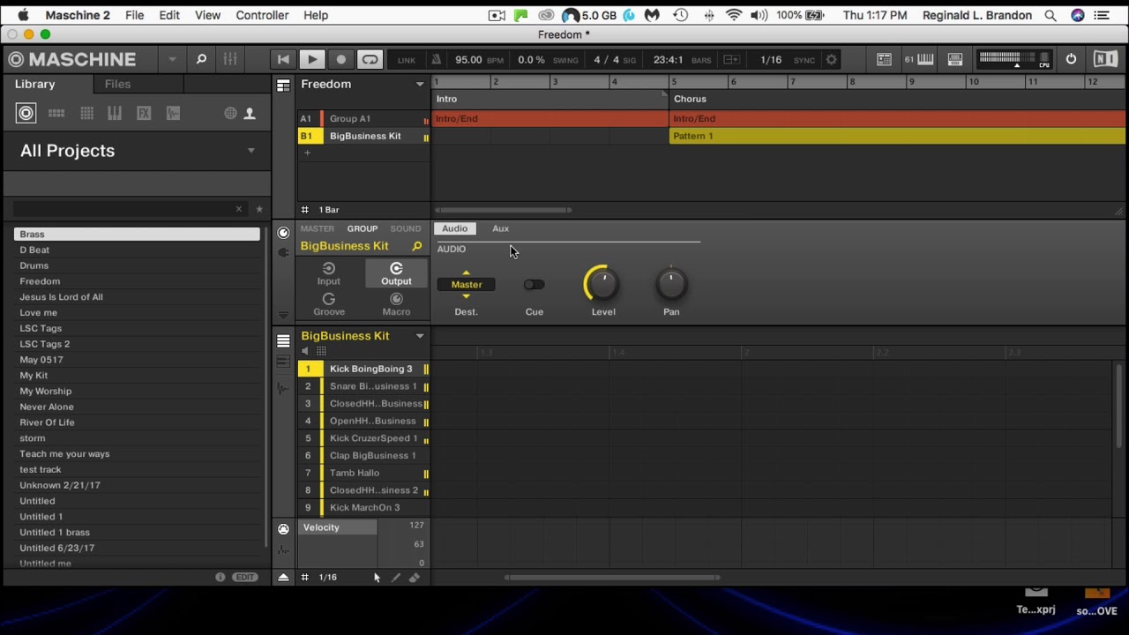1129x635 pixels.
Task: Select the Sounds grid icon in Library
Action: 86,113
